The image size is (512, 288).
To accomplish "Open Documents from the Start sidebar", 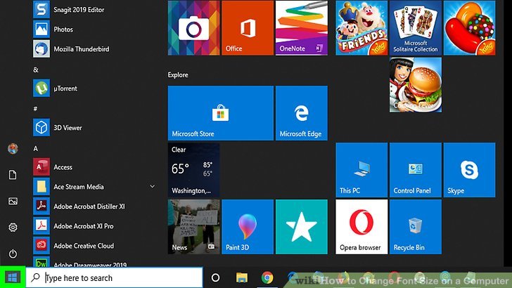I will pyautogui.click(x=13, y=175).
